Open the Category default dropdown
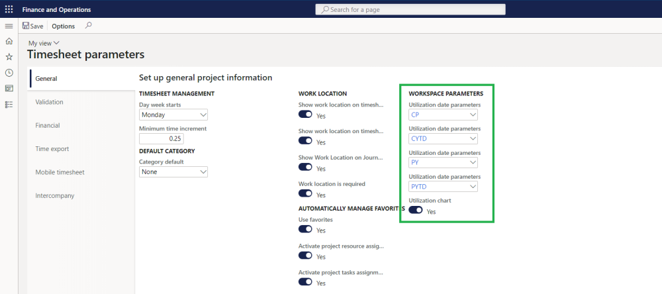Viewport: 662px width, 294px height. coord(173,171)
